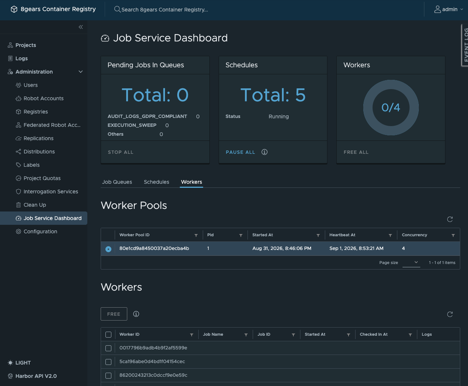Select the Workers tab
Image resolution: width=468 pixels, height=386 pixels.
pyautogui.click(x=192, y=182)
